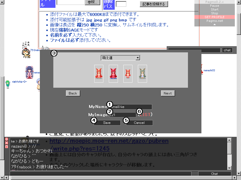Choose the green-haired avatar thumbnail
The image size is (241, 180).
[142, 74]
